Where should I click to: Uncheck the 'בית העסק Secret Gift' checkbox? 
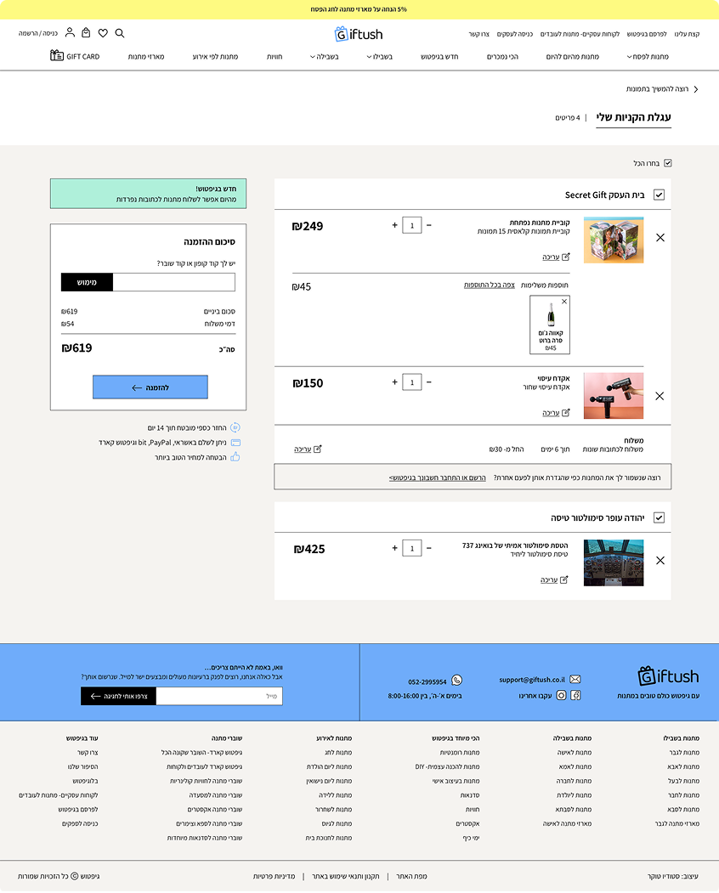point(659,195)
